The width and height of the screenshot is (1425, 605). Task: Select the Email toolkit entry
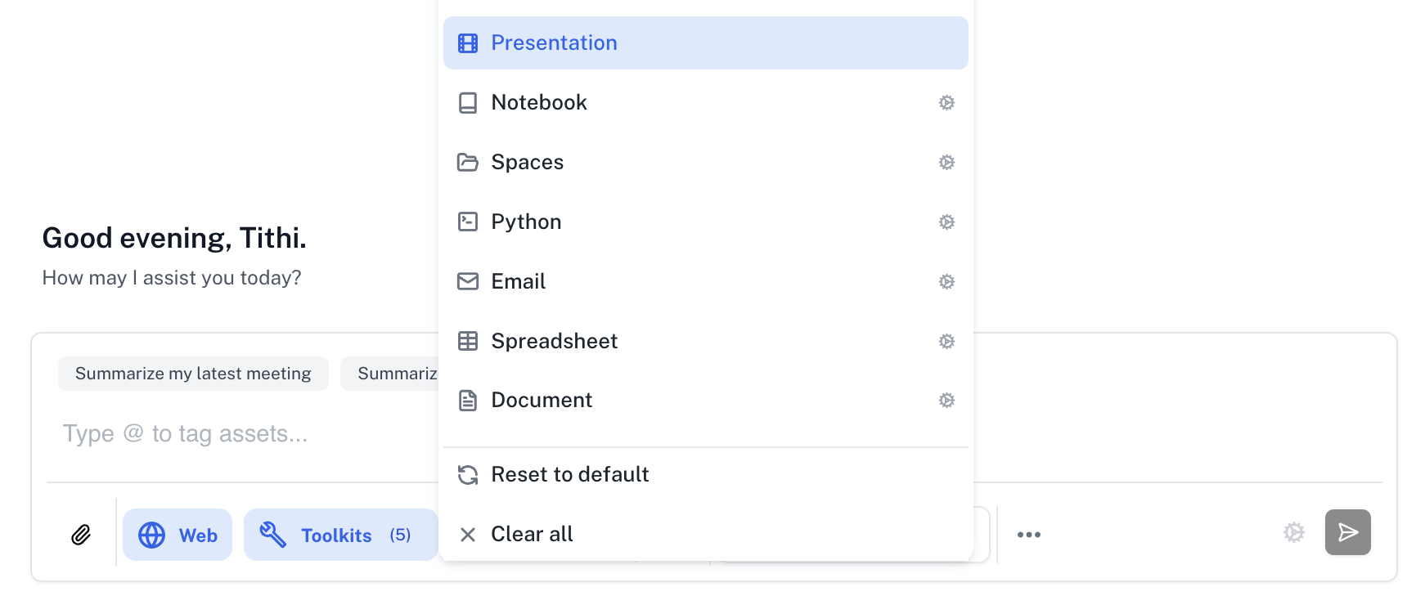518,282
